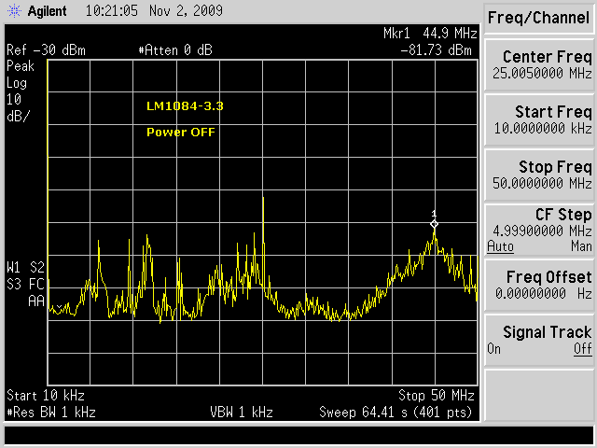This screenshot has width=597, height=448.
Task: Click the black status message bar
Action: tap(298, 435)
